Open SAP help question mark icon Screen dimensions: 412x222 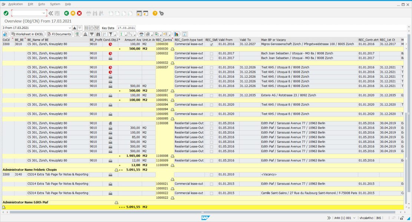pyautogui.click(x=155, y=13)
